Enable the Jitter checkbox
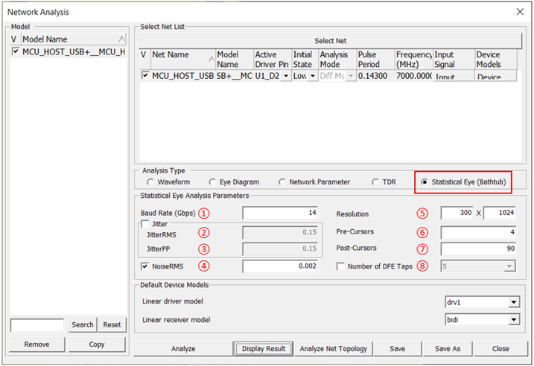This screenshot has height=366, width=534. point(145,223)
